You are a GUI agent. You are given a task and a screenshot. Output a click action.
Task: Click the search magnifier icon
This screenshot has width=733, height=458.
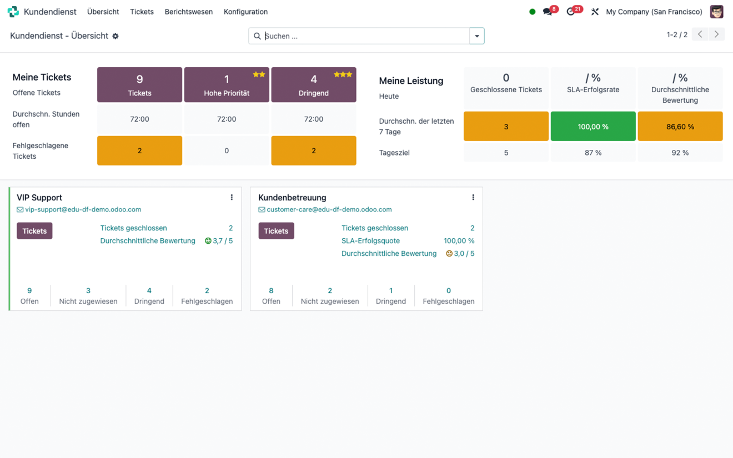click(x=257, y=36)
